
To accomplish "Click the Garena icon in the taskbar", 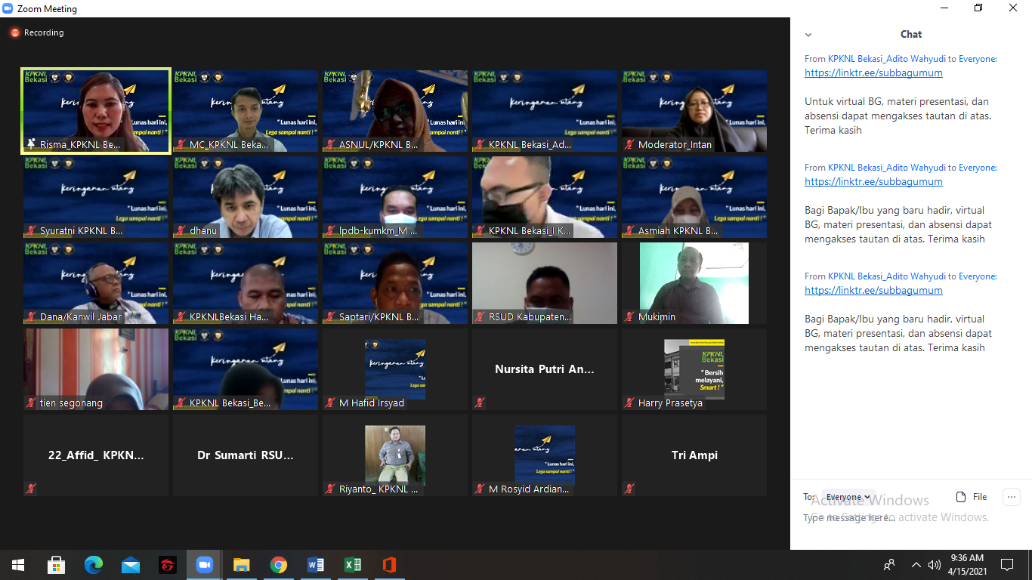I will (x=168, y=565).
